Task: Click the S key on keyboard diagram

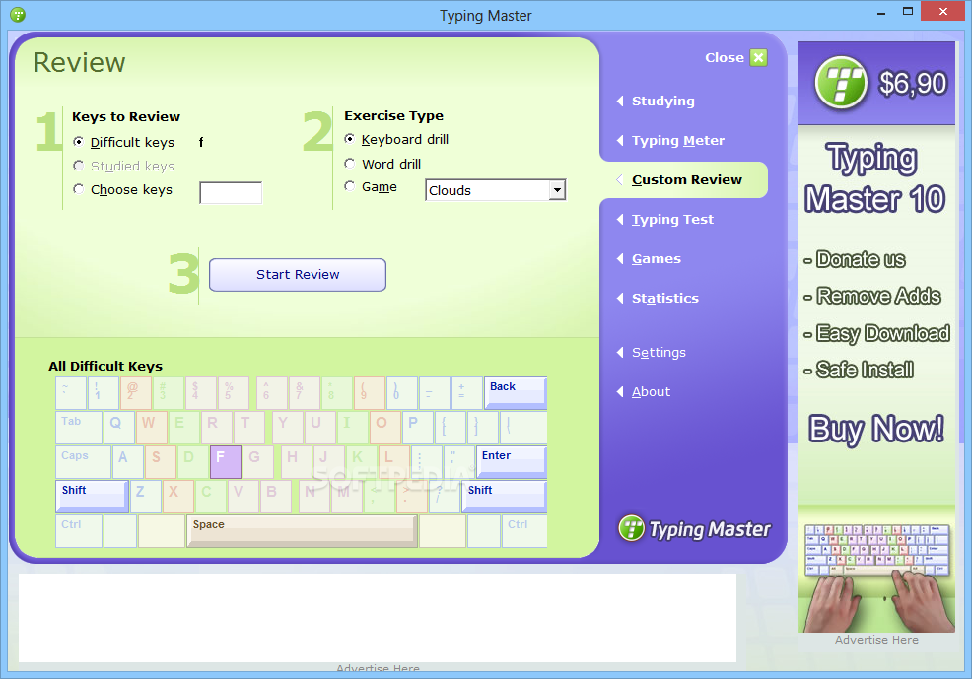Action: coord(160,462)
